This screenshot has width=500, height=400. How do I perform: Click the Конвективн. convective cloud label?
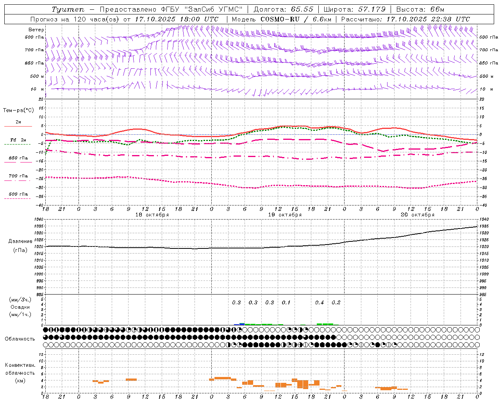(20, 365)
